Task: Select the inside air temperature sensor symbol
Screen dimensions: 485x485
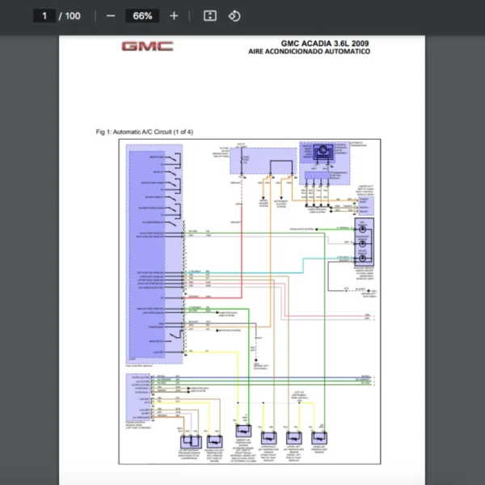Action: tap(319, 438)
